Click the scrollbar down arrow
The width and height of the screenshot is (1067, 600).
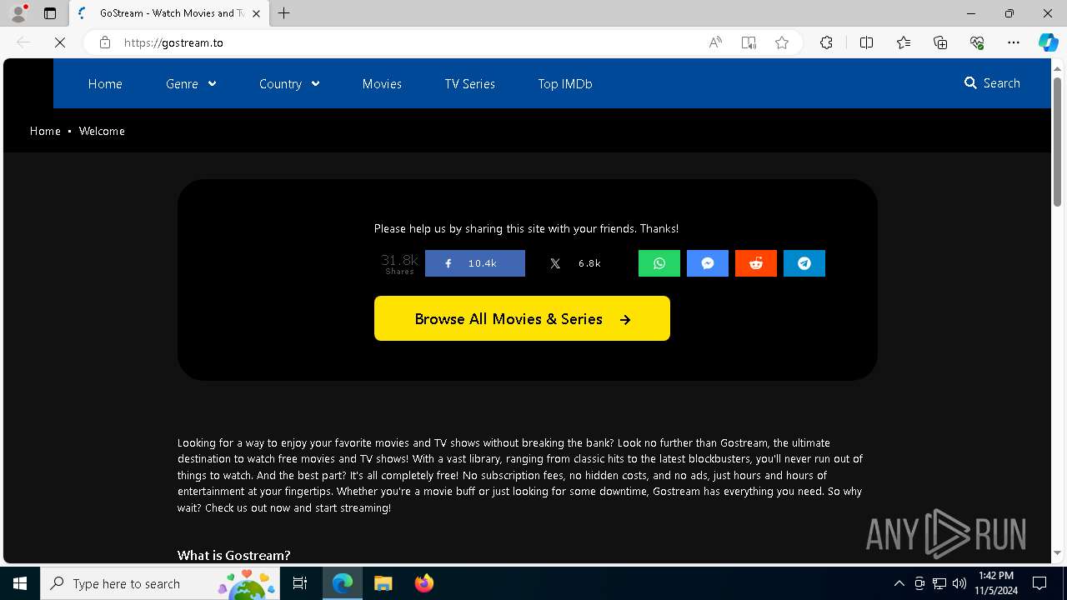(x=1057, y=553)
